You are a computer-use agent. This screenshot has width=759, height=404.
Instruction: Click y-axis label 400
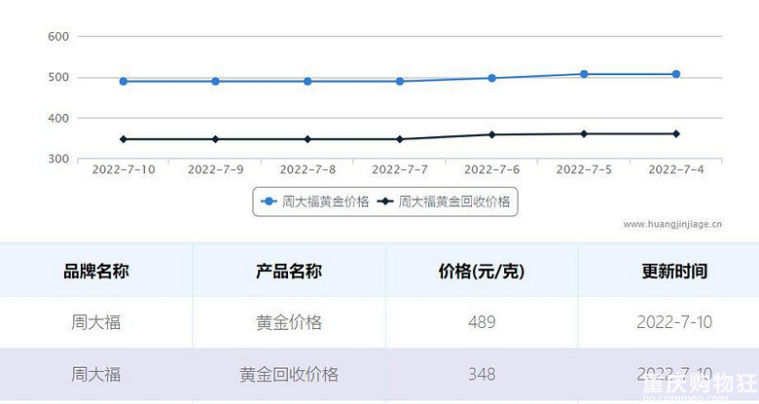pyautogui.click(x=58, y=118)
